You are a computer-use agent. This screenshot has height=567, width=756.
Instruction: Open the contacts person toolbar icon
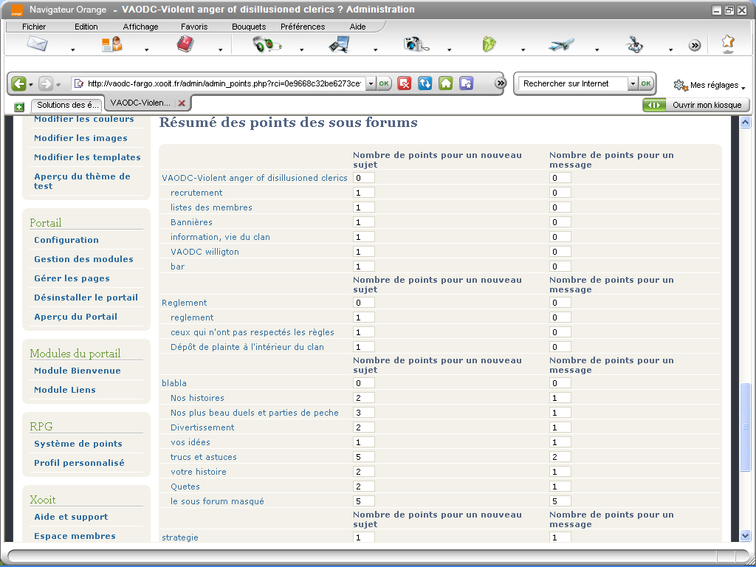tap(111, 44)
